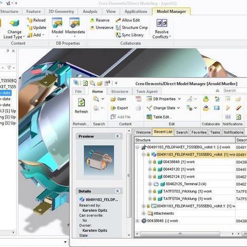Select 00462124: [1] work row
The width and height of the screenshot is (247, 247).
coord(179,177)
